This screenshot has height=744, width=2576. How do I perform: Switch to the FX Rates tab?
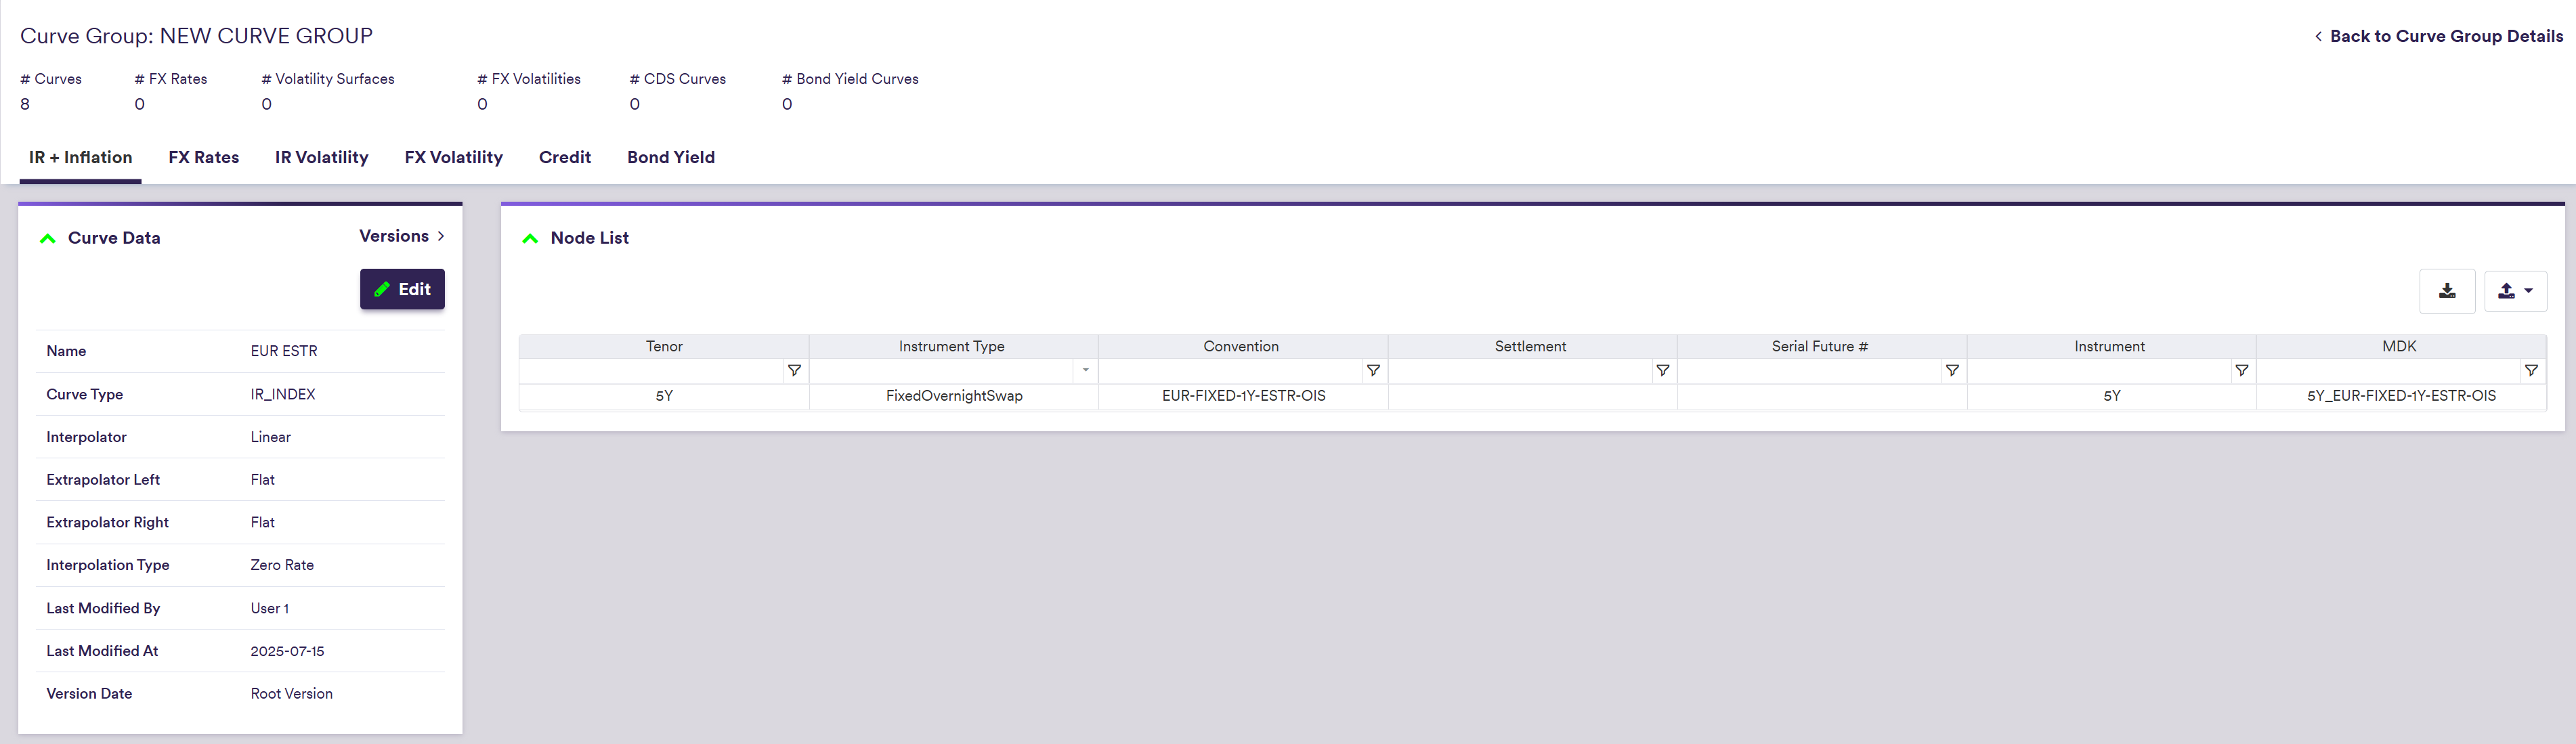[203, 157]
